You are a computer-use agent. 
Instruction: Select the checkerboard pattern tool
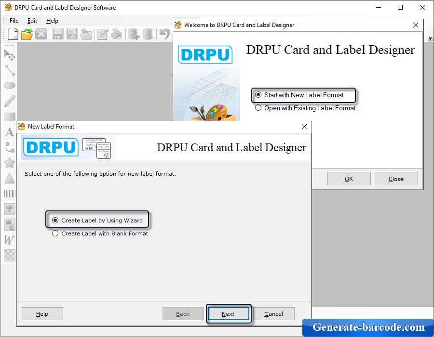[10, 255]
